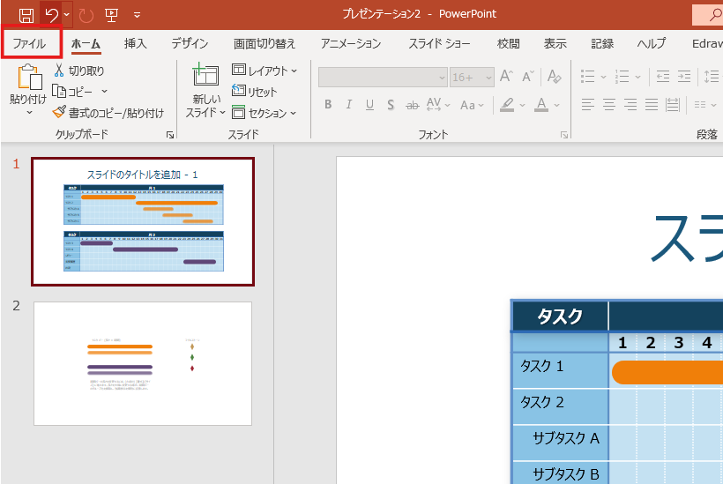The height and width of the screenshot is (484, 723).
Task: Select the デザイン tab
Action: click(190, 44)
